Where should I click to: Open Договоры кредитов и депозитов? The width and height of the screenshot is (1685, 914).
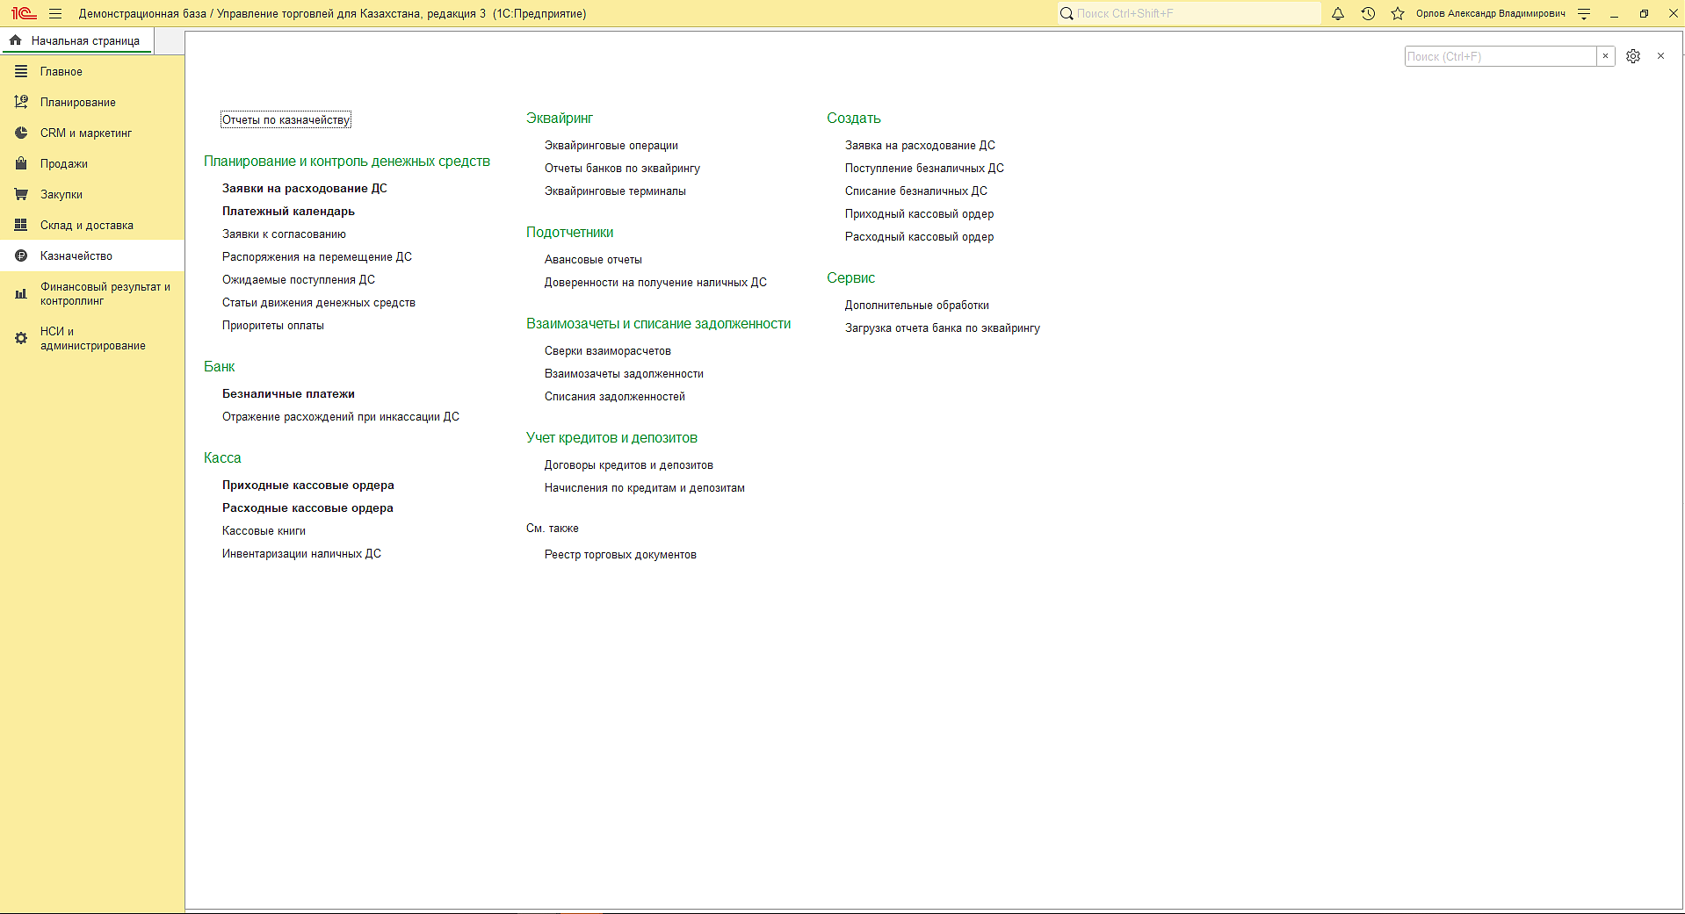coord(628,464)
